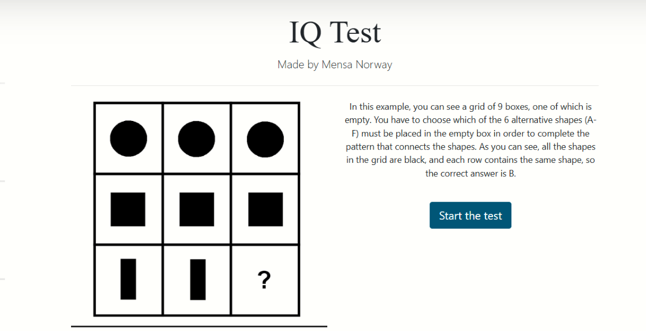Click the empty bottom-right grid box border
This screenshot has width=646, height=331.
click(x=298, y=280)
